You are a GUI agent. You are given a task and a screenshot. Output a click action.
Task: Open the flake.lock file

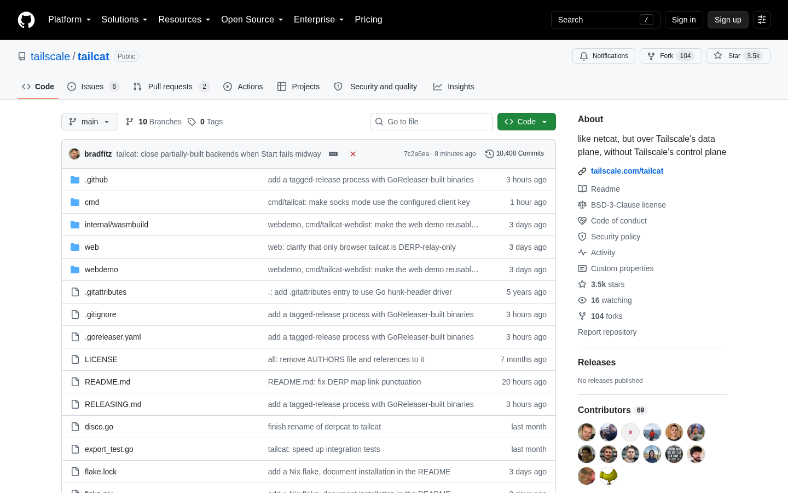click(x=101, y=472)
